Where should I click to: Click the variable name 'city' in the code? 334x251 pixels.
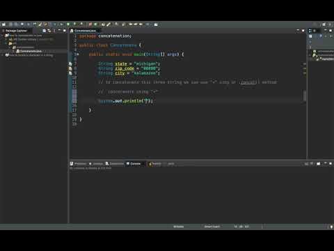pyautogui.click(x=120, y=73)
